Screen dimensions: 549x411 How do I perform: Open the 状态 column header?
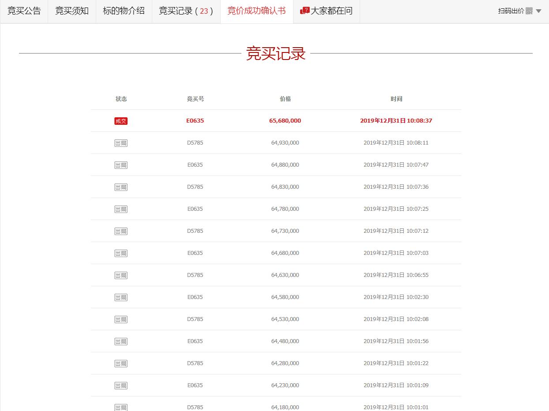click(x=121, y=99)
